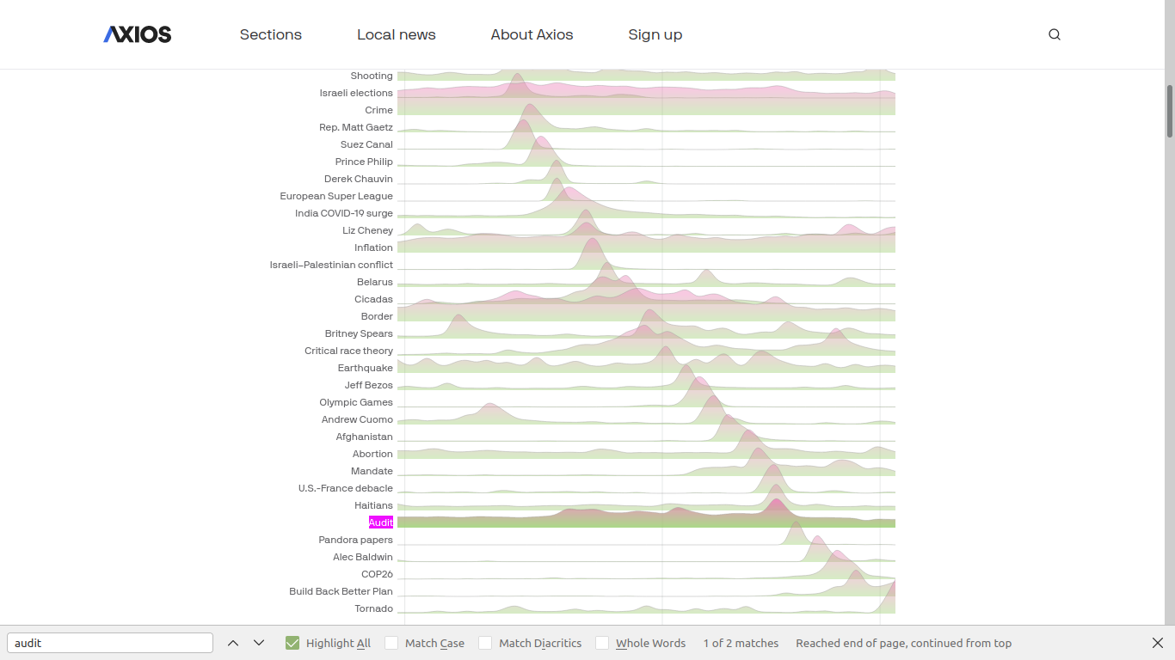Select the Prince Philip label

(364, 162)
